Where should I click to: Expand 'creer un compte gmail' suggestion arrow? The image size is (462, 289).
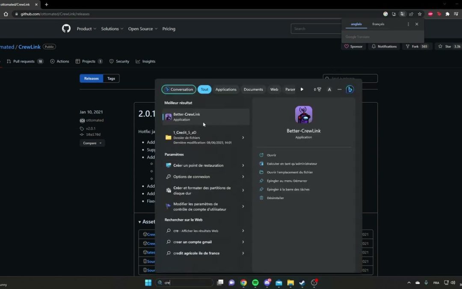click(x=243, y=242)
